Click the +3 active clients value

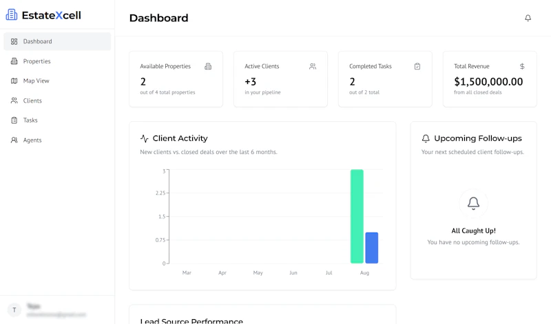tap(250, 82)
